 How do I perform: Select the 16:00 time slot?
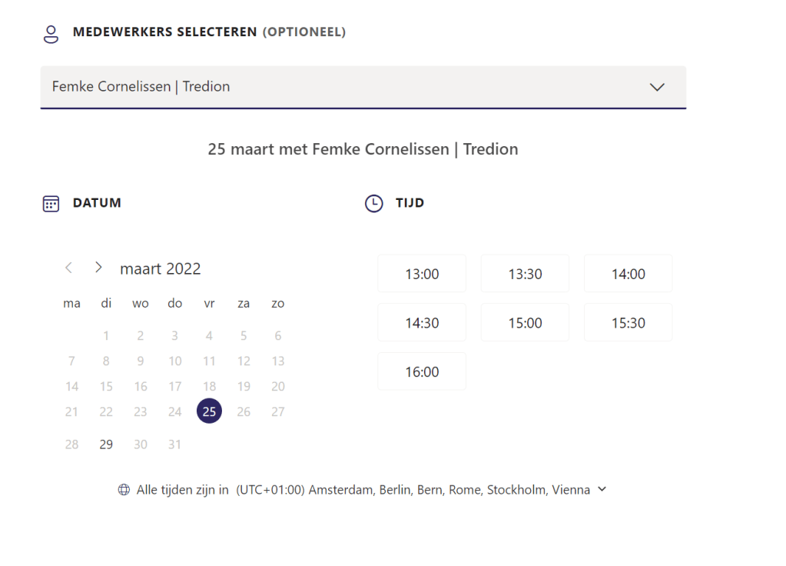point(422,372)
